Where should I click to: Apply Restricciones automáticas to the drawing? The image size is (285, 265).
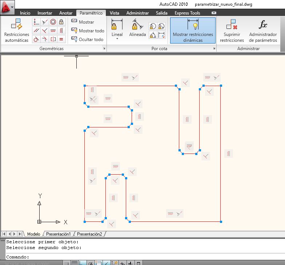(x=17, y=30)
